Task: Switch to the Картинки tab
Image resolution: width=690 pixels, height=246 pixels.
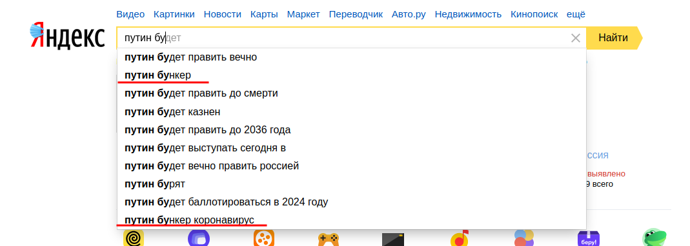Action: (x=174, y=14)
